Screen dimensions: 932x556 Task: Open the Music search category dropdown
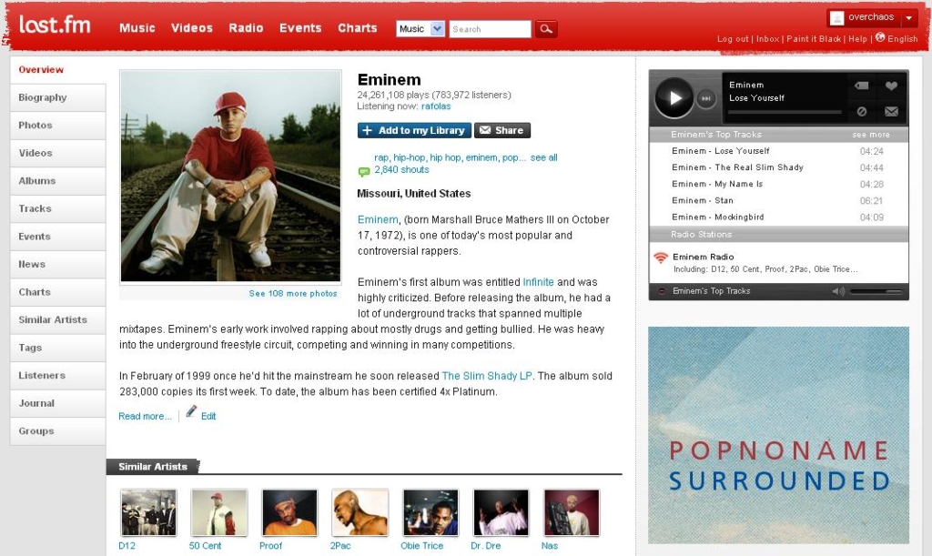point(420,28)
